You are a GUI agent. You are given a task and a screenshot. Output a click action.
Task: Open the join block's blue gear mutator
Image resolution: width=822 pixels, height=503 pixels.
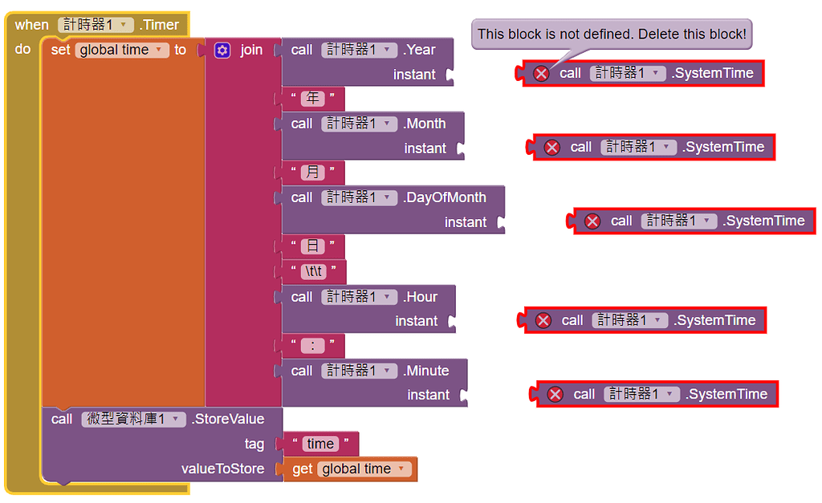click(222, 50)
